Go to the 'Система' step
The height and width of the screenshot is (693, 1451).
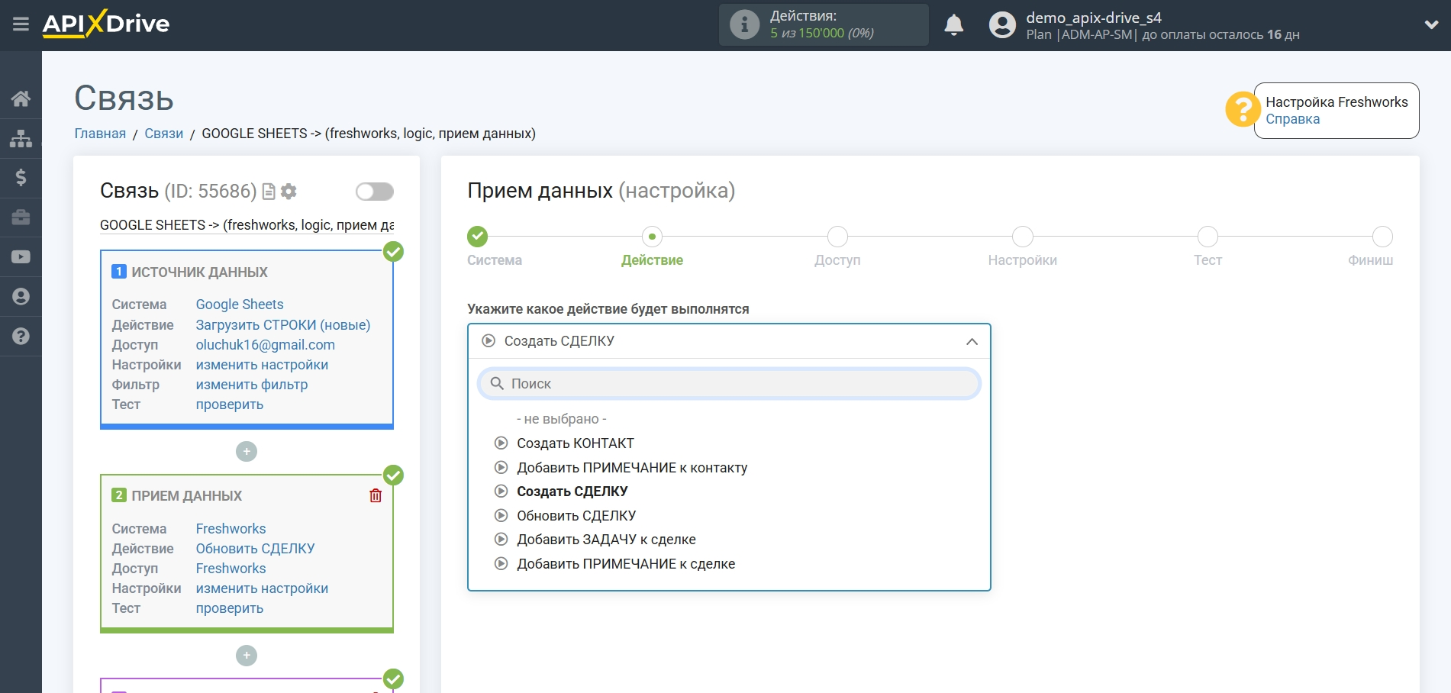478,237
